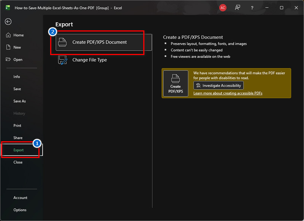Open Excel Options

tap(20, 210)
